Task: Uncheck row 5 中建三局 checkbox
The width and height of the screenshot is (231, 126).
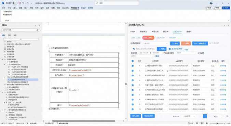Action: tap(133, 85)
